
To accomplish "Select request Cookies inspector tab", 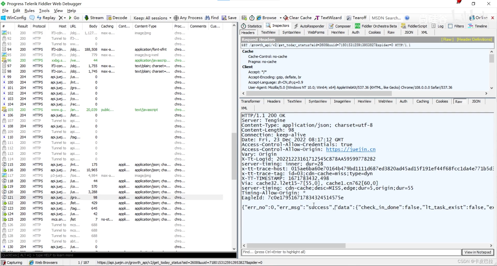I will [x=375, y=32].
